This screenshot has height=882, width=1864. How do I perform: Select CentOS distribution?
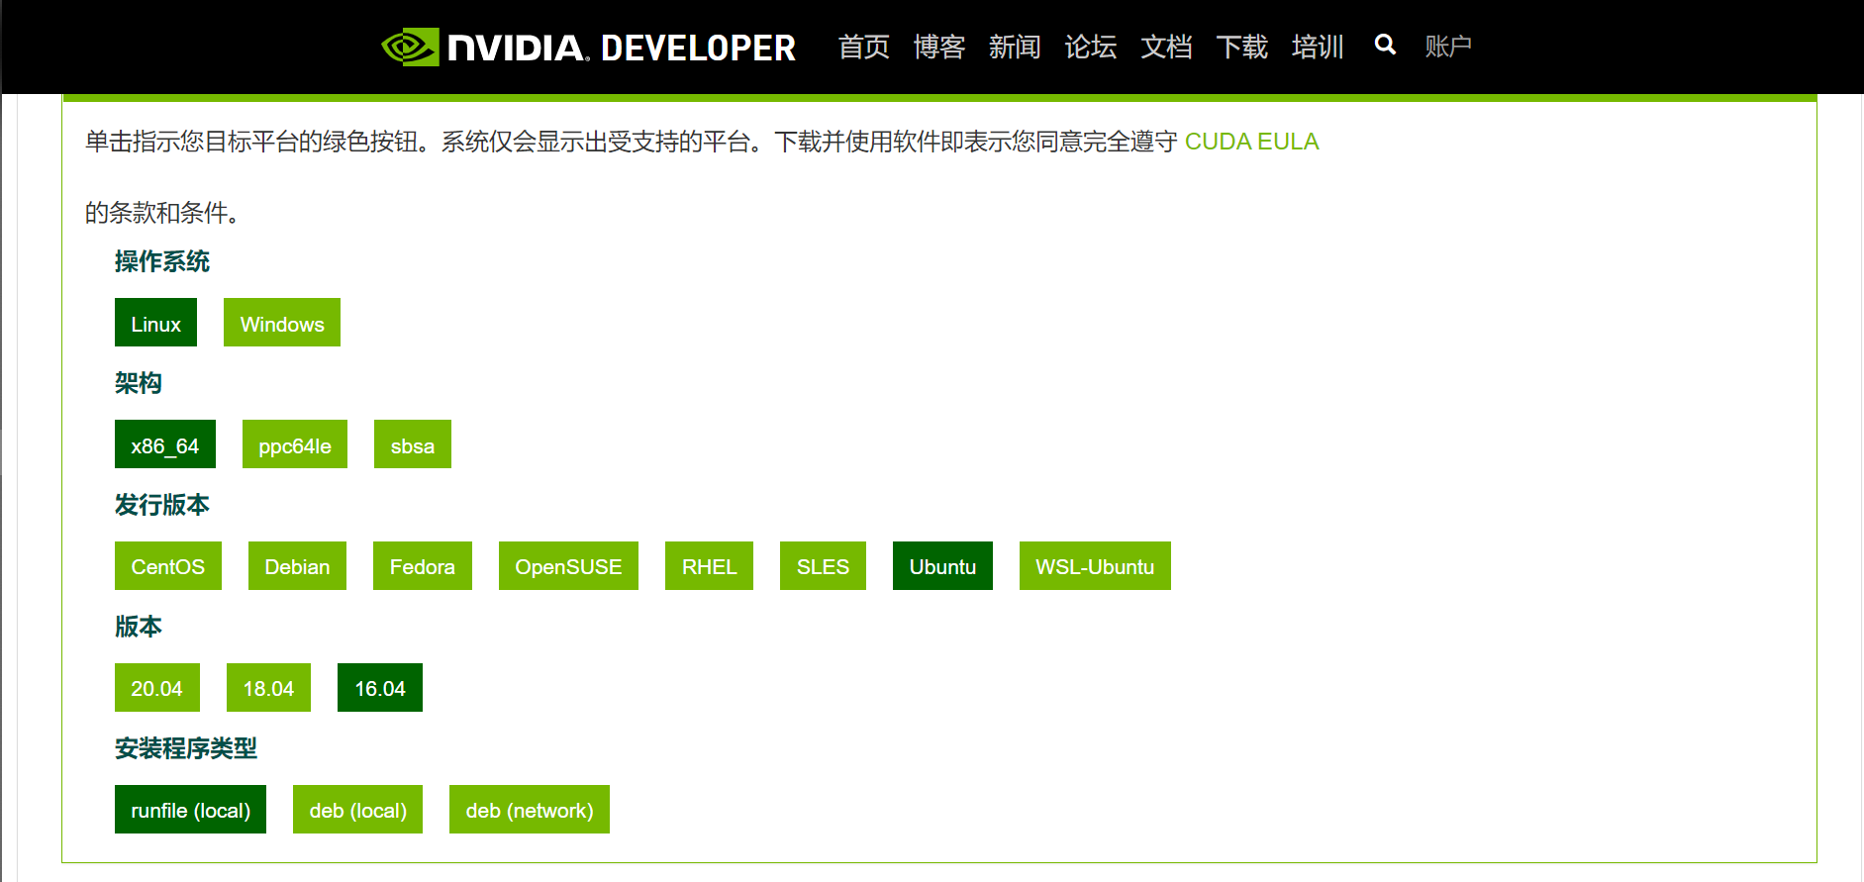point(168,566)
